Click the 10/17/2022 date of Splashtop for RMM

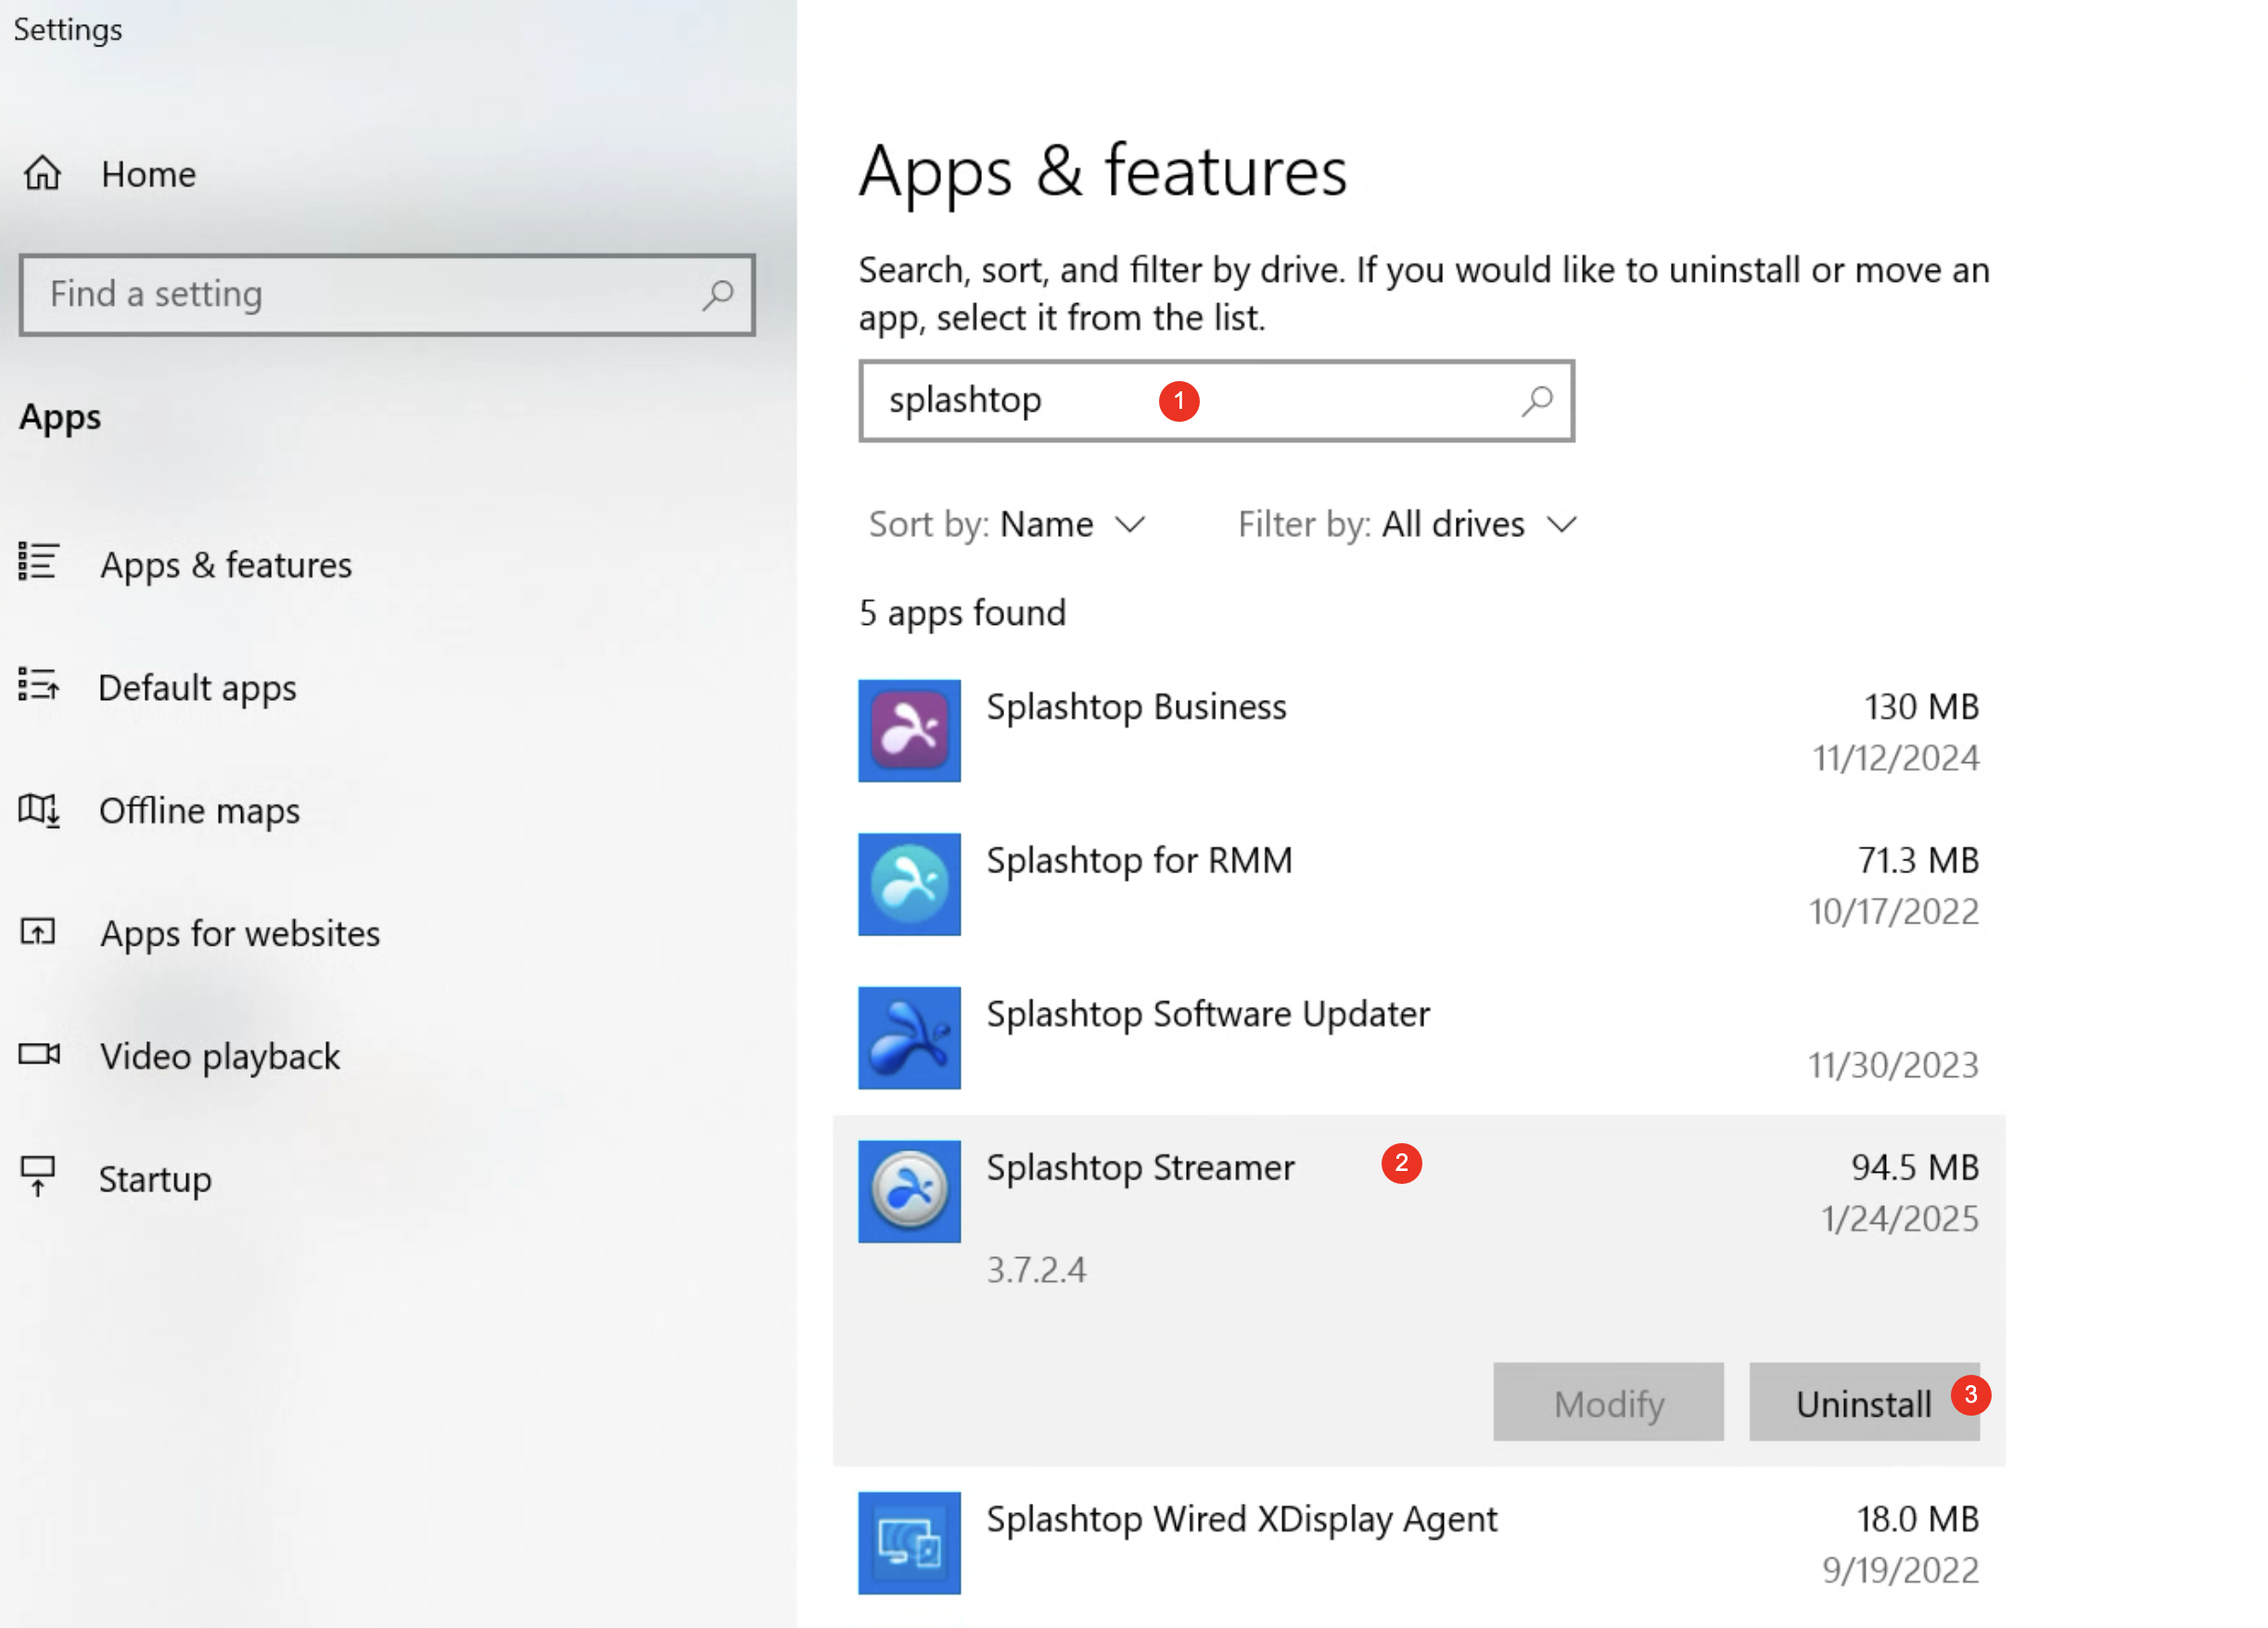coord(1893,912)
